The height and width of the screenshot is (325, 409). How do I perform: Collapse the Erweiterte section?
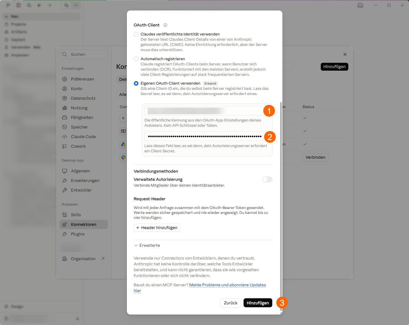point(147,245)
